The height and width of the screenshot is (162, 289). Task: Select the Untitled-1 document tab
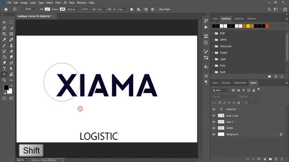[x=35, y=16]
